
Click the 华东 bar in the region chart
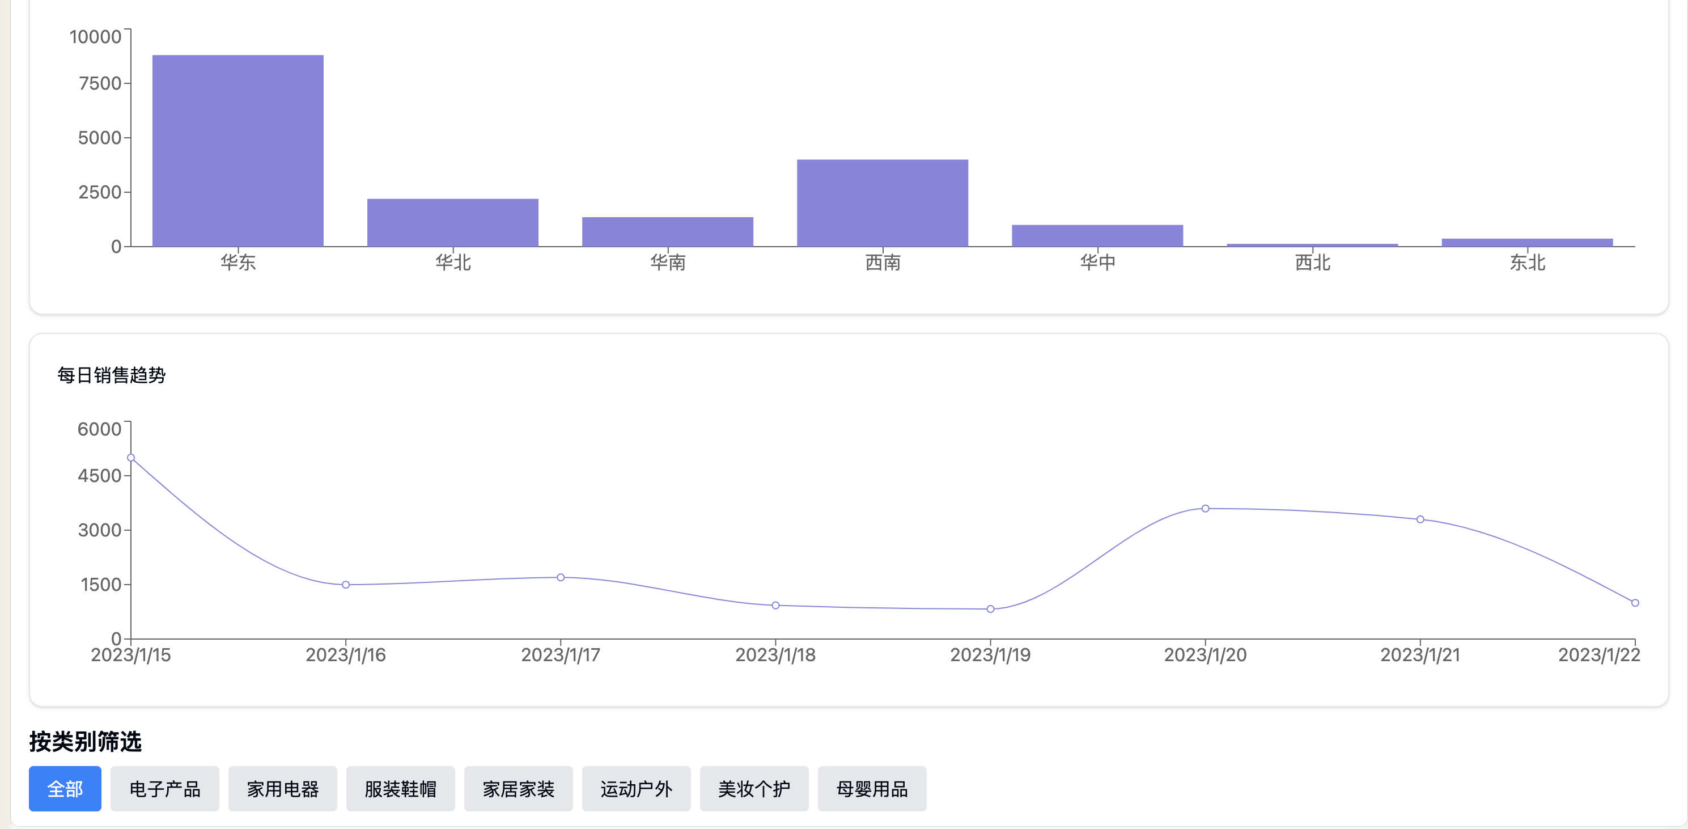pyautogui.click(x=238, y=151)
